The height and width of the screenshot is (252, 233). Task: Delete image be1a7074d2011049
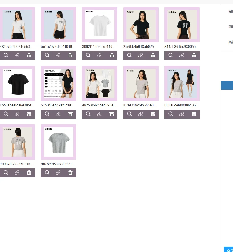(70, 55)
